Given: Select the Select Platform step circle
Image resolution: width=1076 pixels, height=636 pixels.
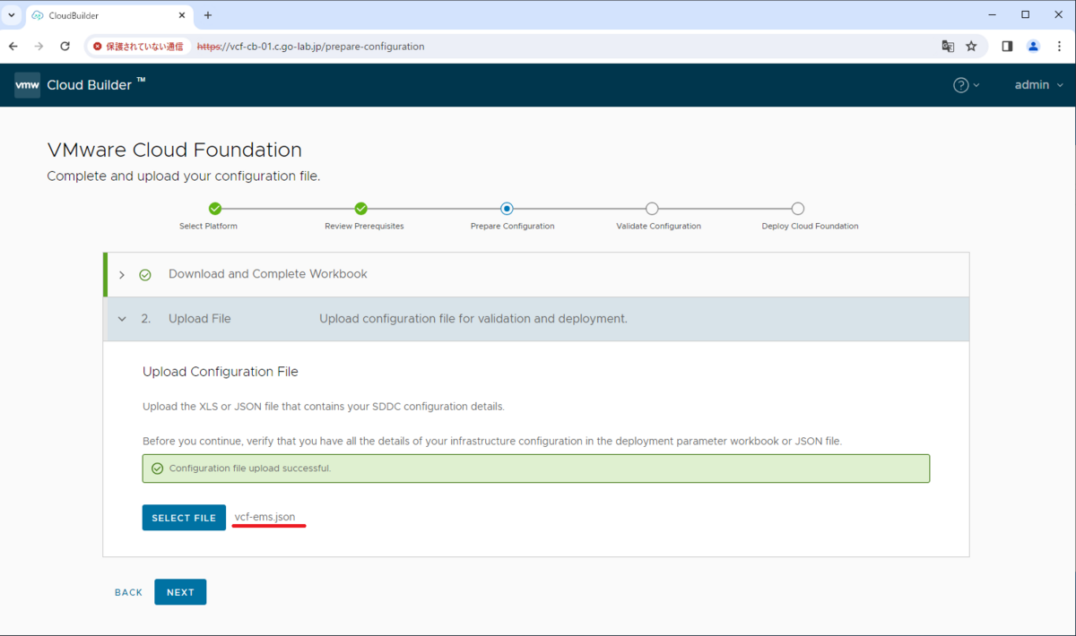Looking at the screenshot, I should click(215, 209).
